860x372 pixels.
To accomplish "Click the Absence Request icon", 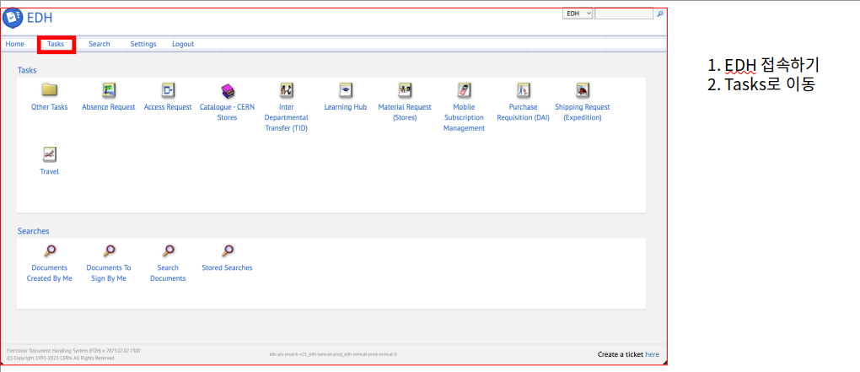I will [109, 90].
